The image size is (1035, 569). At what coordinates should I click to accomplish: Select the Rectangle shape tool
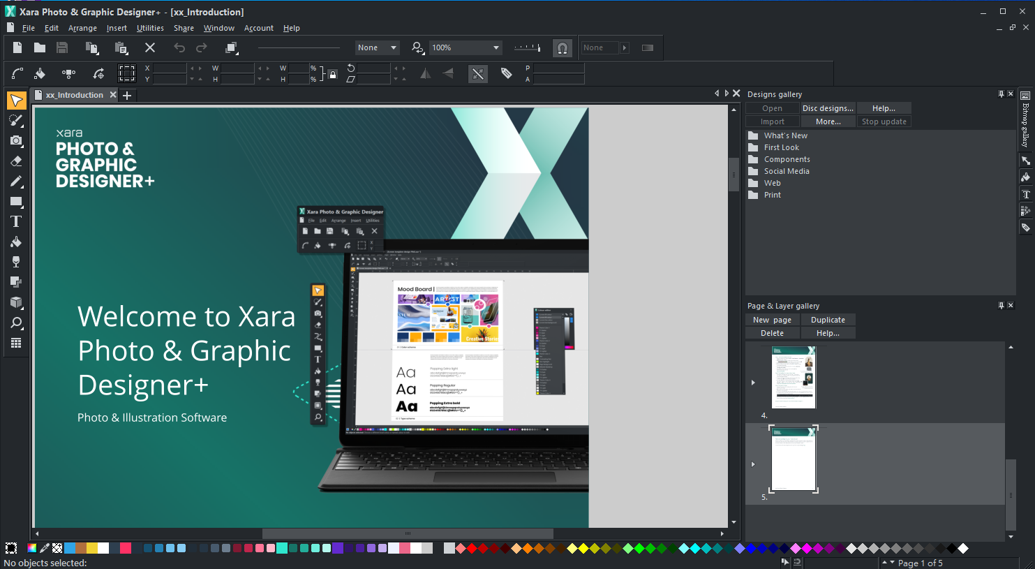pos(16,201)
